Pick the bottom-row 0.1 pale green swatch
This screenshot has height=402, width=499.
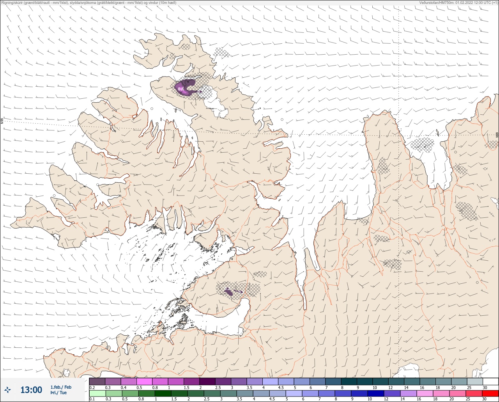point(97,393)
